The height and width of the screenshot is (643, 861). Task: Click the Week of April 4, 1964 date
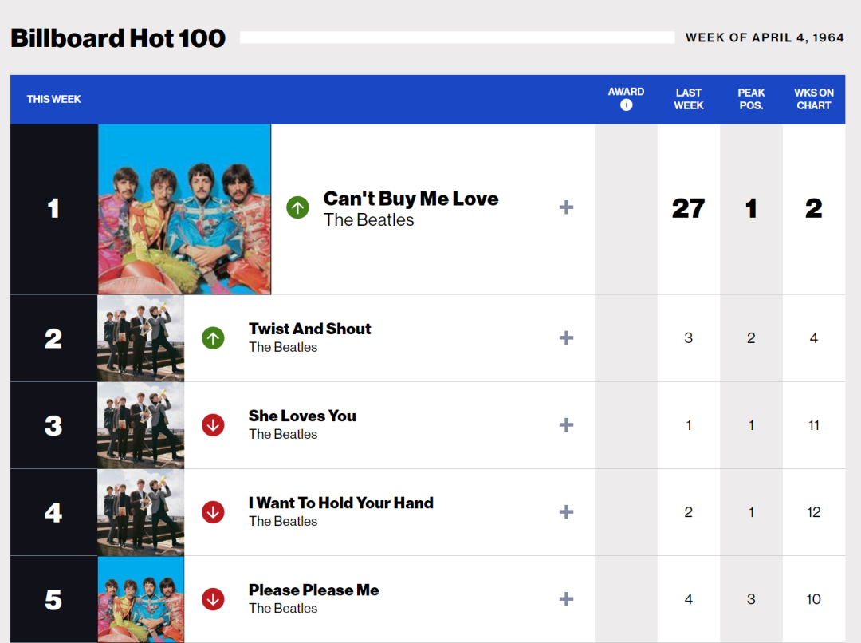(764, 37)
